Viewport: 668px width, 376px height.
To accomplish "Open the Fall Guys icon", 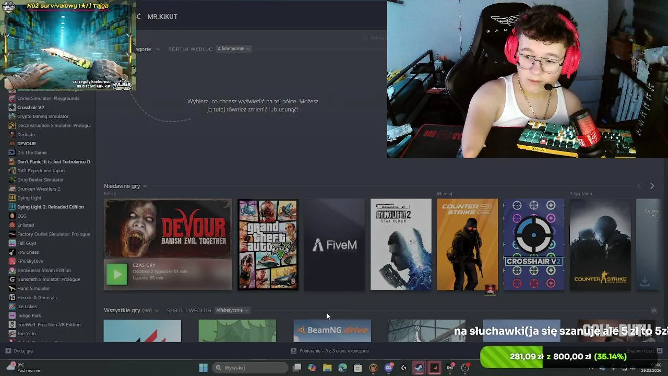I will [x=12, y=243].
